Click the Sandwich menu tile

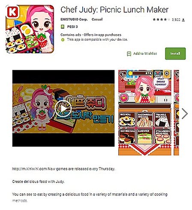(145, 136)
